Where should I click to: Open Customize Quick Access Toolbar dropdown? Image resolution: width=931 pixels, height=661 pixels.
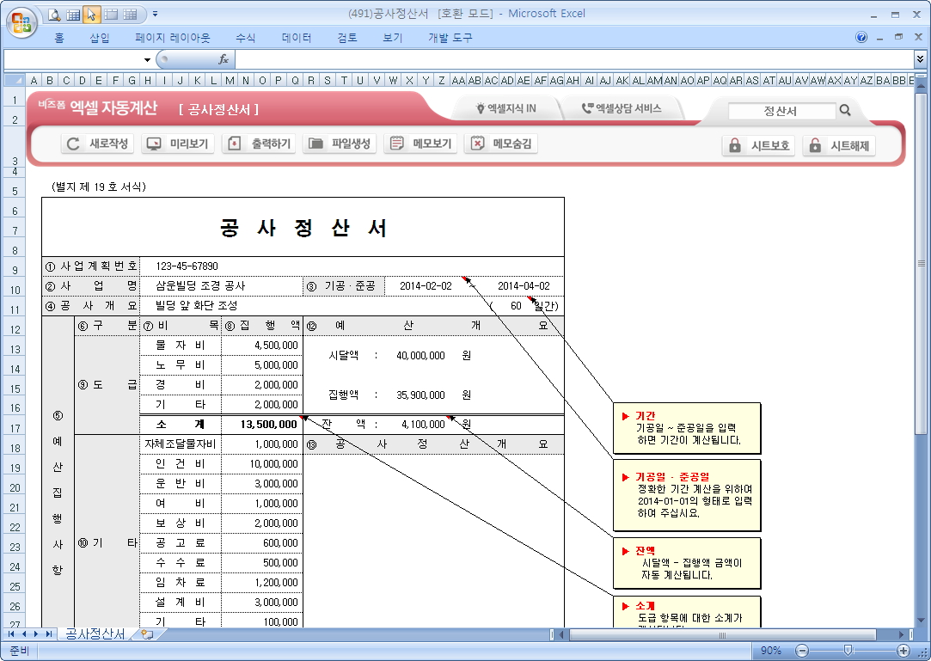click(x=155, y=14)
